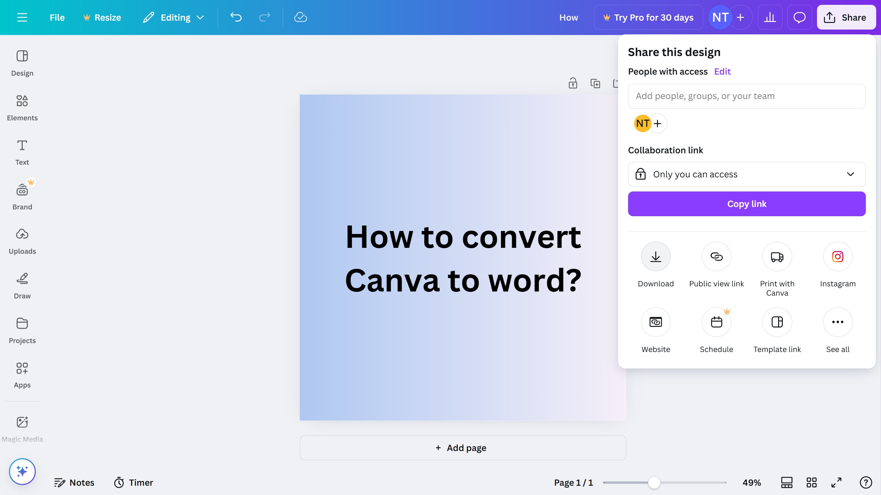Open Print with Canva option

coord(777,256)
